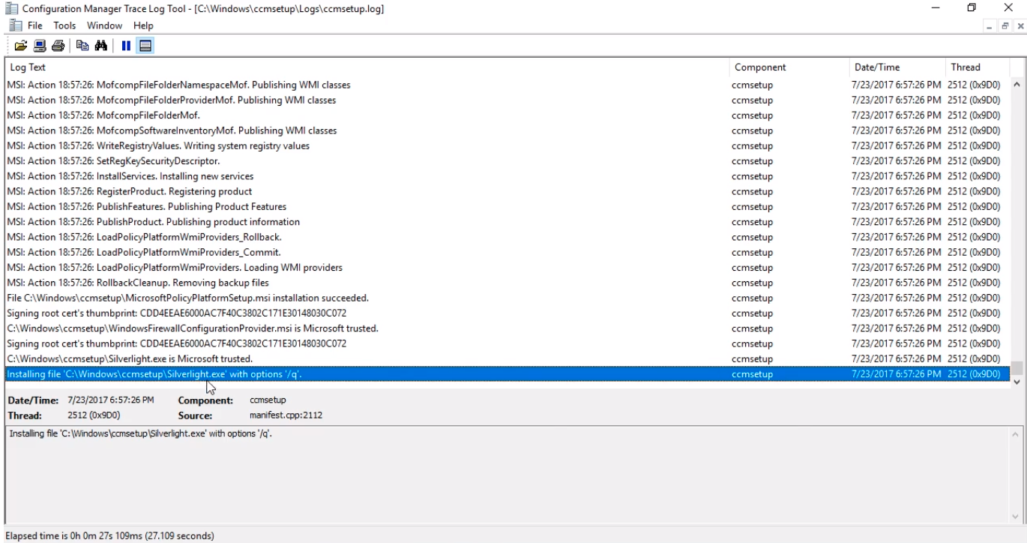Click the document icon left of File menu

pos(14,25)
